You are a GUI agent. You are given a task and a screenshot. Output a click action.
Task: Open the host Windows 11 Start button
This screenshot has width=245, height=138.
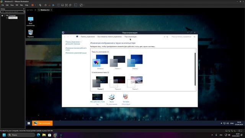4,135
